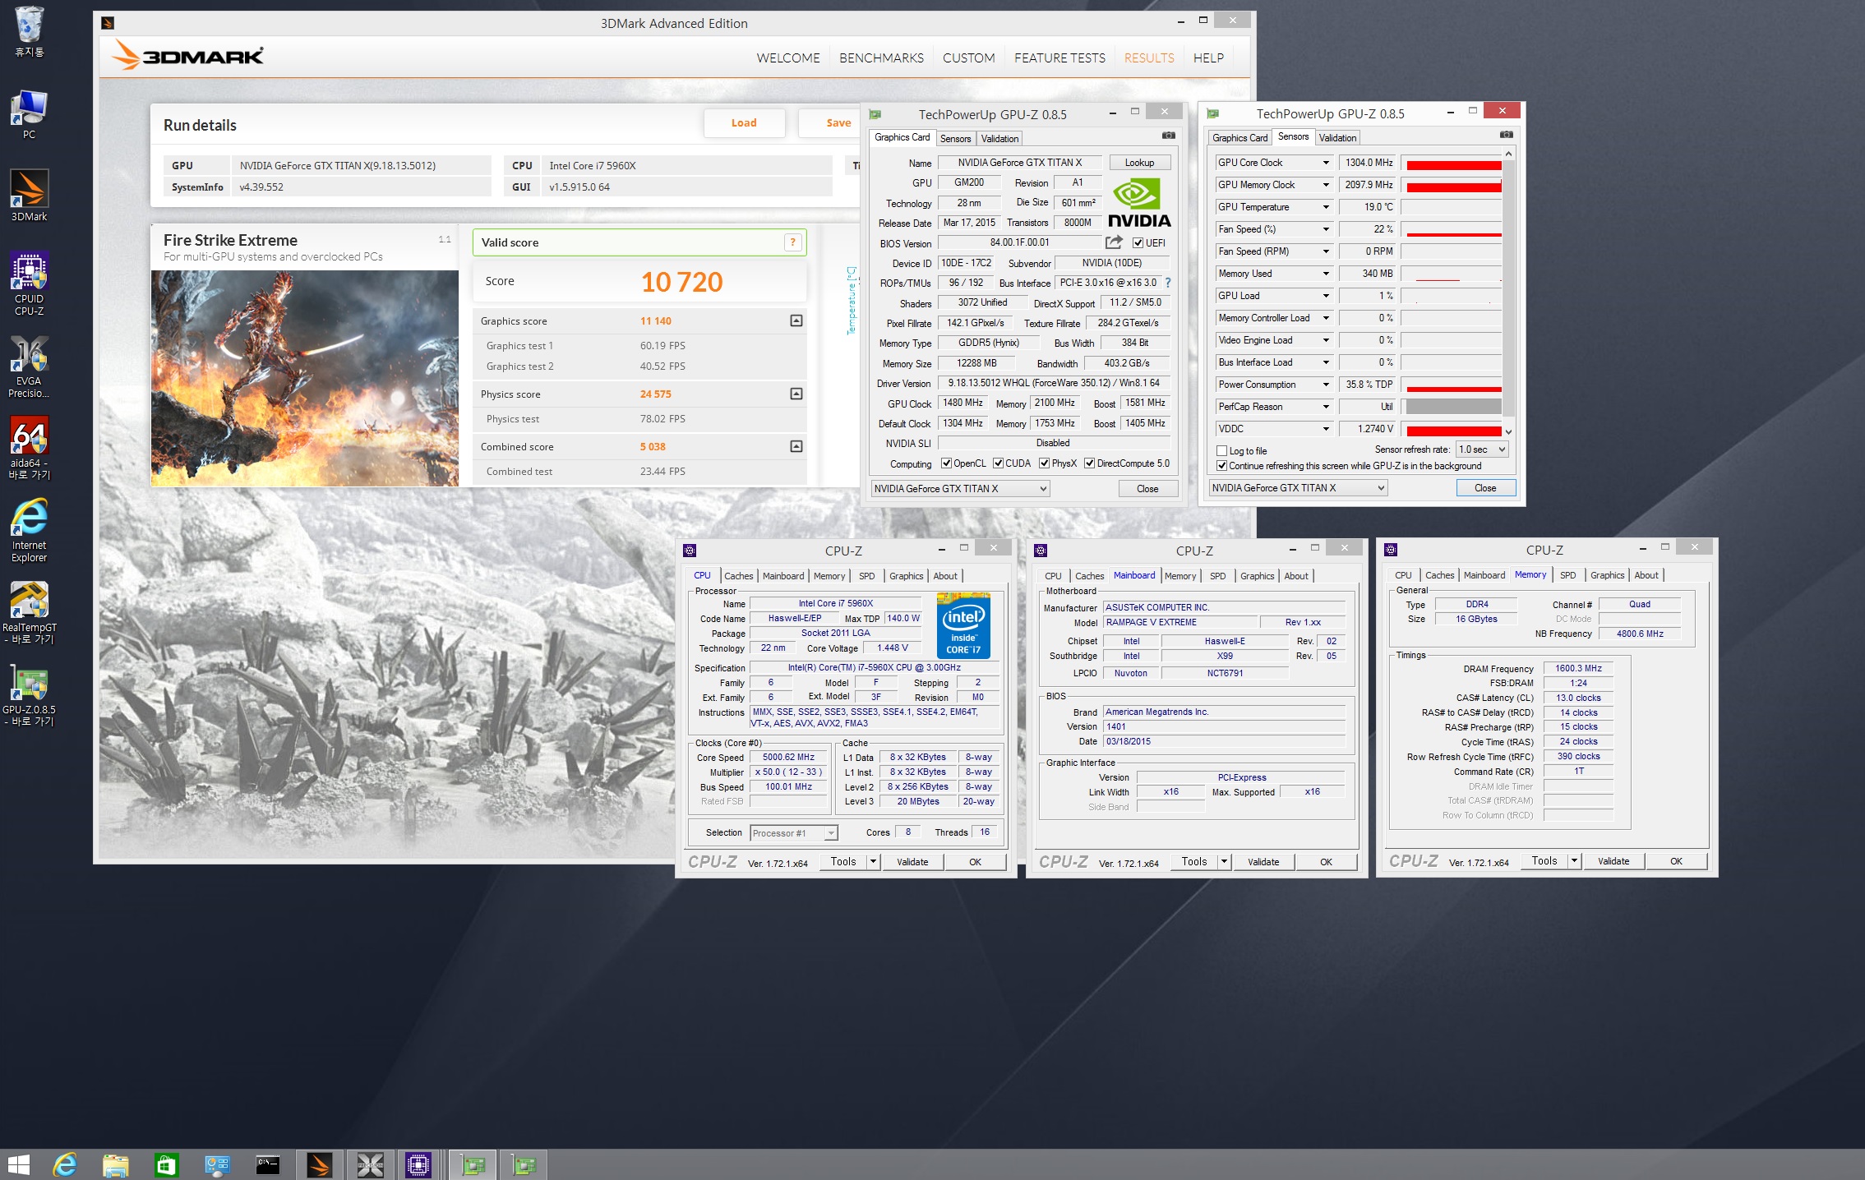Open the Processor #1 selection dropdown in CPU-Z
Image resolution: width=1865 pixels, height=1180 pixels.
click(x=794, y=833)
